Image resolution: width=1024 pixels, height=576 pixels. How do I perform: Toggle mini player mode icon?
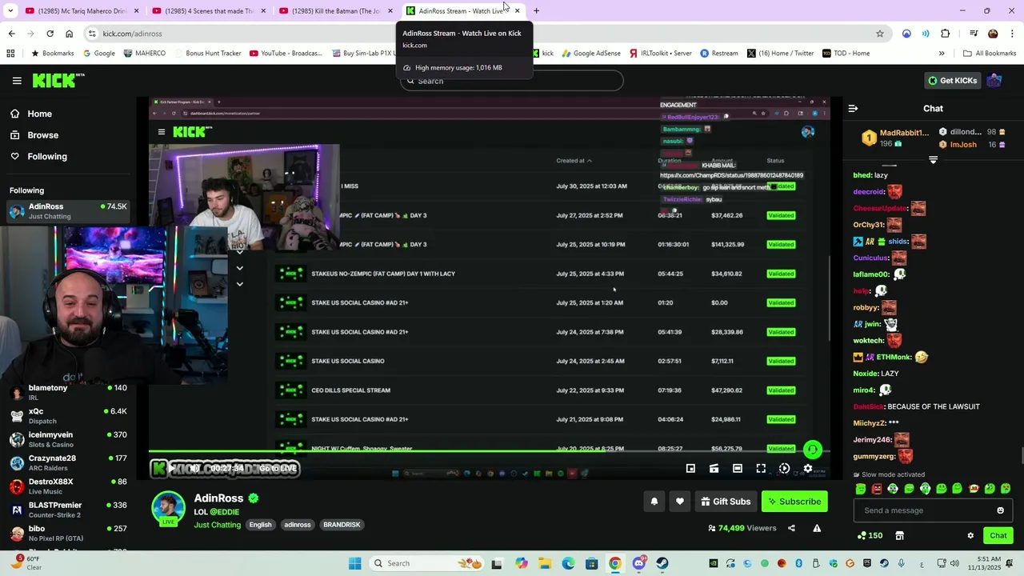[690, 468]
